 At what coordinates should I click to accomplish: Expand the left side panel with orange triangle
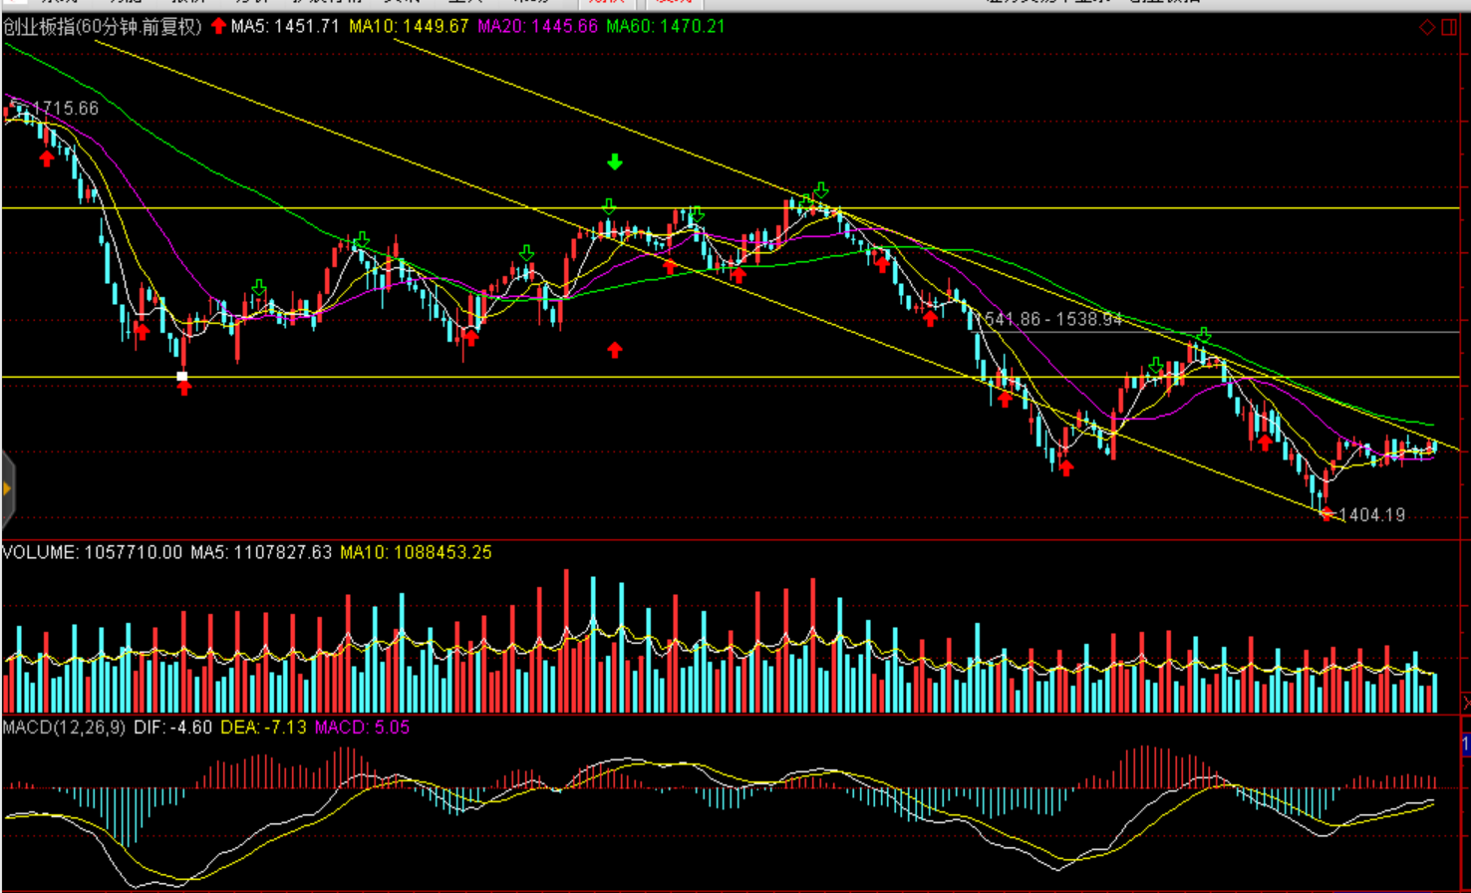[x=7, y=488]
